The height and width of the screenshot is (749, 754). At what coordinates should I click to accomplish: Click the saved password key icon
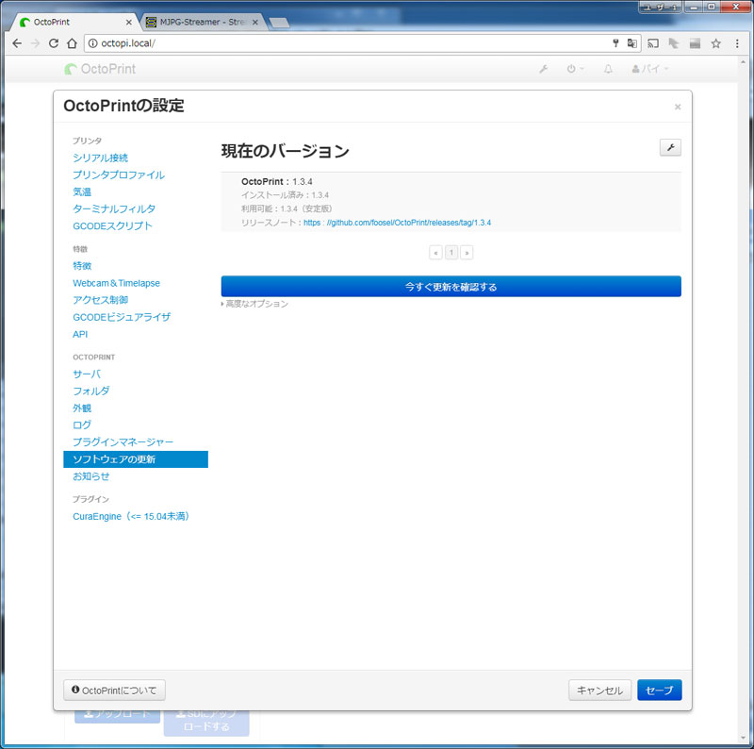coord(615,43)
